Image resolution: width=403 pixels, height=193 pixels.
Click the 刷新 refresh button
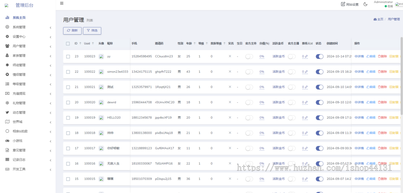coord(72,31)
